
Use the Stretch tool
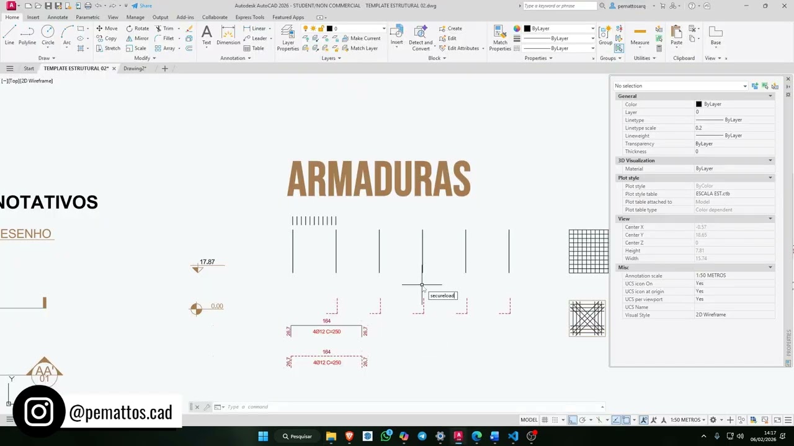(x=108, y=48)
